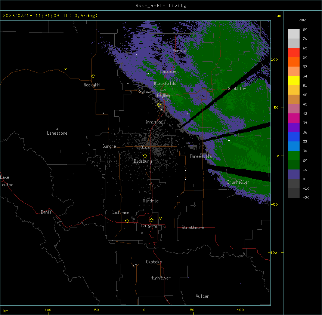
Task: Click the asterisk marker above Limestone label
Action: pos(57,129)
